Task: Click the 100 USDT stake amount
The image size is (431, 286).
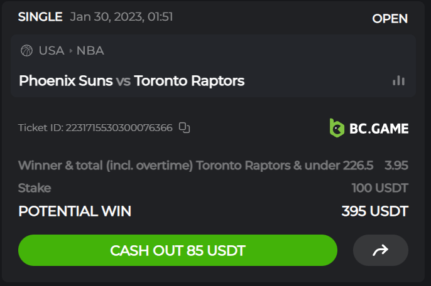Action: [x=379, y=188]
